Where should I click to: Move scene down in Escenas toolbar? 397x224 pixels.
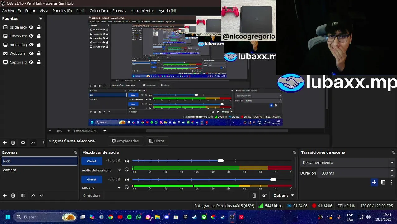click(41, 195)
